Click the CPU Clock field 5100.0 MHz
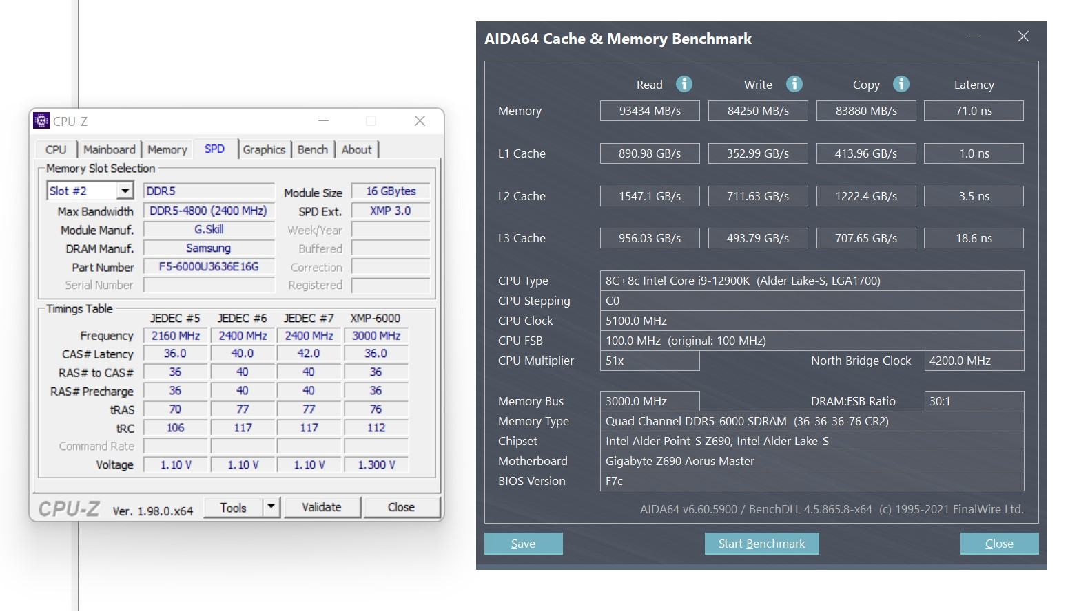 tap(812, 321)
